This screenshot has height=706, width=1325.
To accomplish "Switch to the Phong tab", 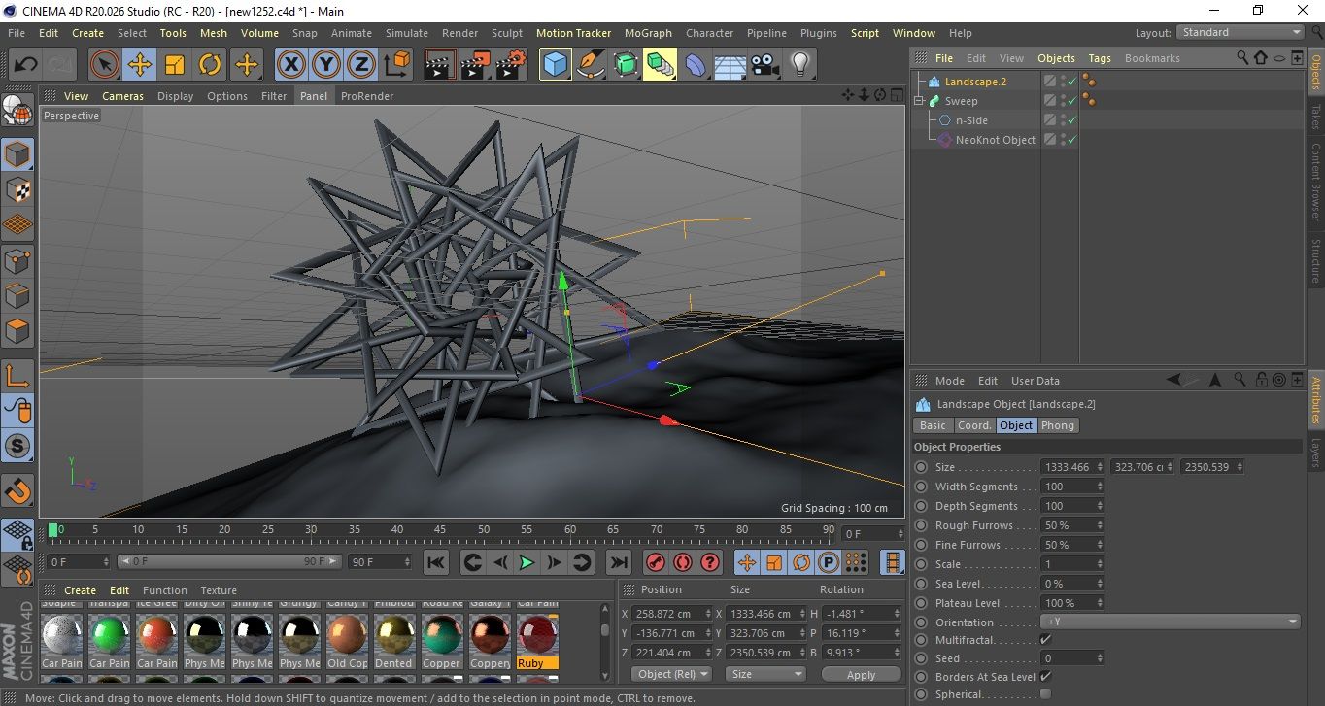I will (1058, 425).
